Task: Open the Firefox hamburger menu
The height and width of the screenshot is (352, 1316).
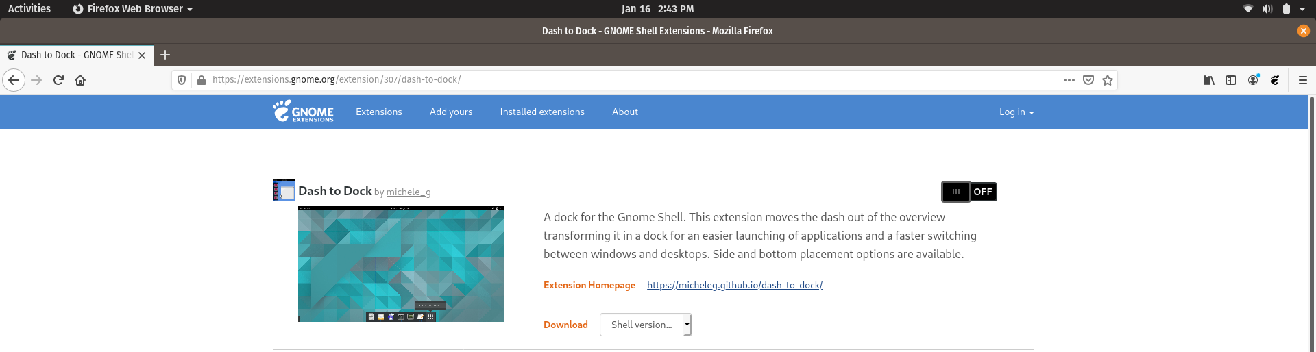Action: pos(1303,80)
